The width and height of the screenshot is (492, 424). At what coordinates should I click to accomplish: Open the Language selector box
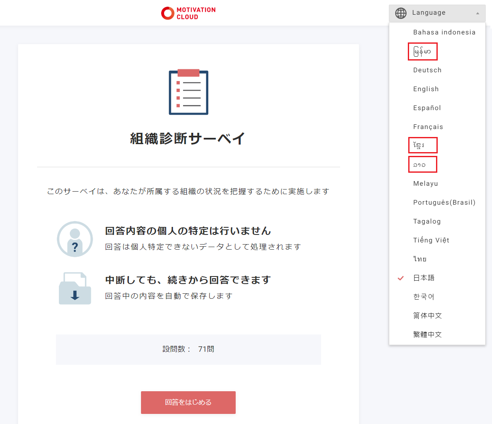coord(437,13)
